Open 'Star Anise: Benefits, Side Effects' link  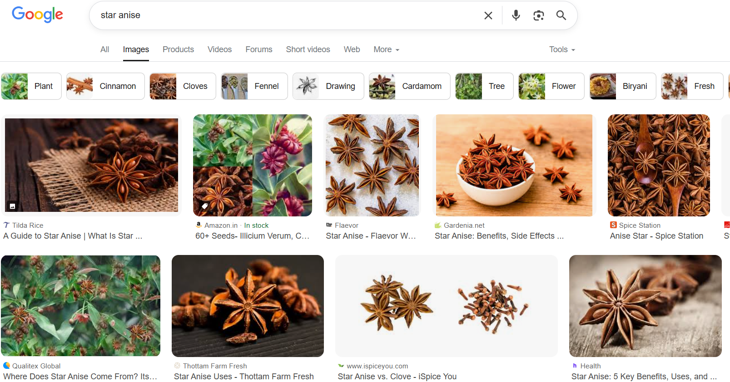coord(499,236)
